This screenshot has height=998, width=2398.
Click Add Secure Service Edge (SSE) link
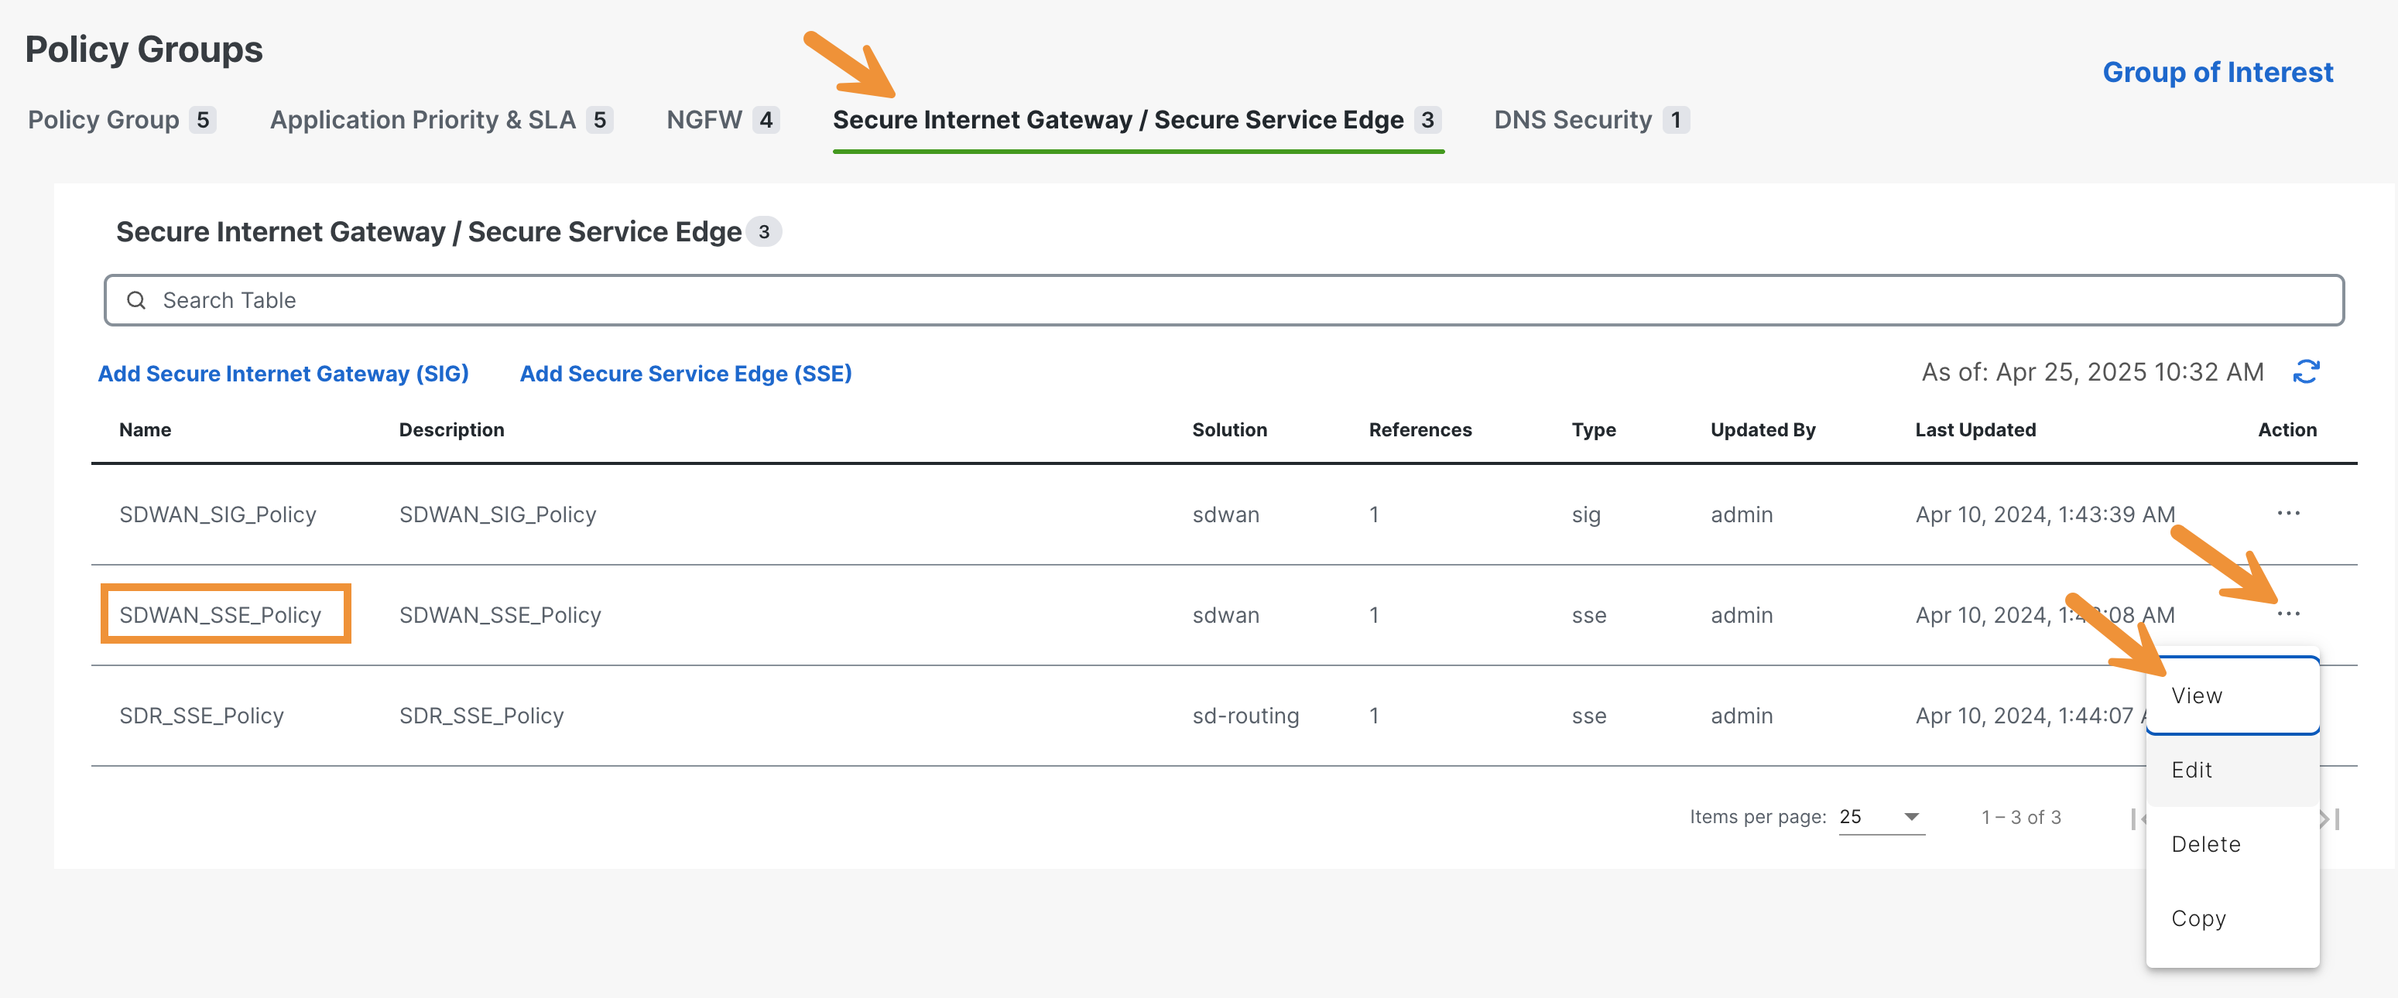pos(685,374)
